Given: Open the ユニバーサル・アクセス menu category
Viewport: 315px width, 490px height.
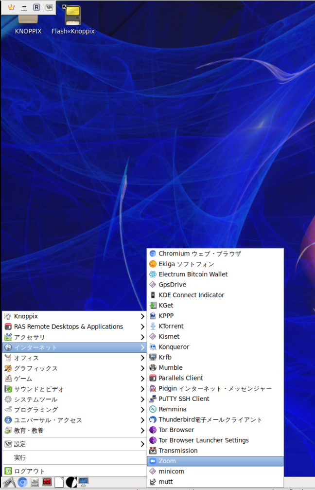Looking at the screenshot, I should pyautogui.click(x=74, y=420).
